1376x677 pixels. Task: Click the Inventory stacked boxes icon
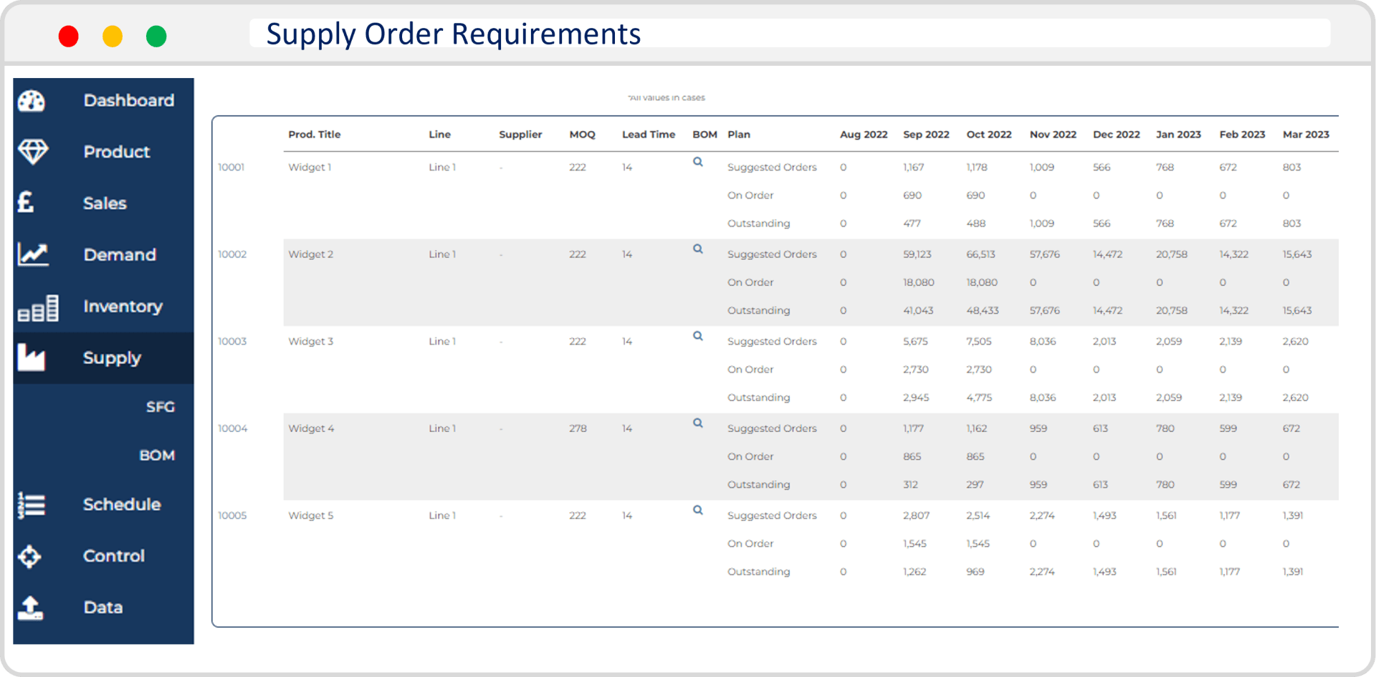(38, 308)
